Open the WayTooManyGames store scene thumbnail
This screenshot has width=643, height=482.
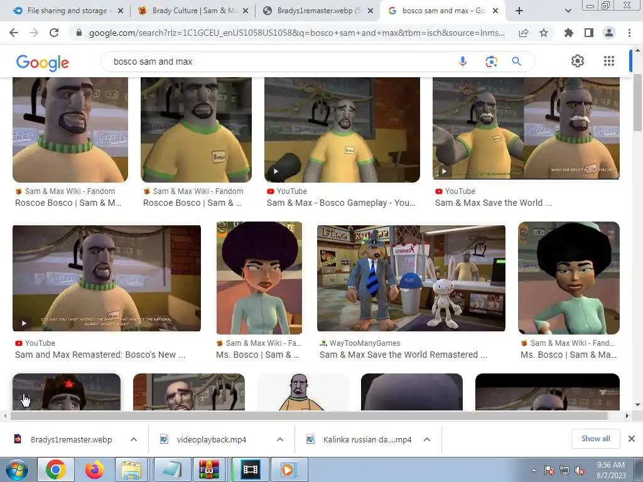[x=411, y=278]
